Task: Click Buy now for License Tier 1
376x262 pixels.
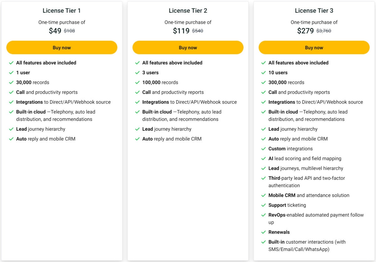Action: [x=62, y=48]
